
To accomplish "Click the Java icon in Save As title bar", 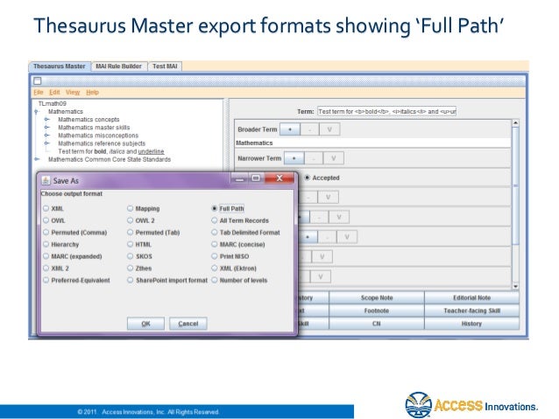I will [x=46, y=180].
